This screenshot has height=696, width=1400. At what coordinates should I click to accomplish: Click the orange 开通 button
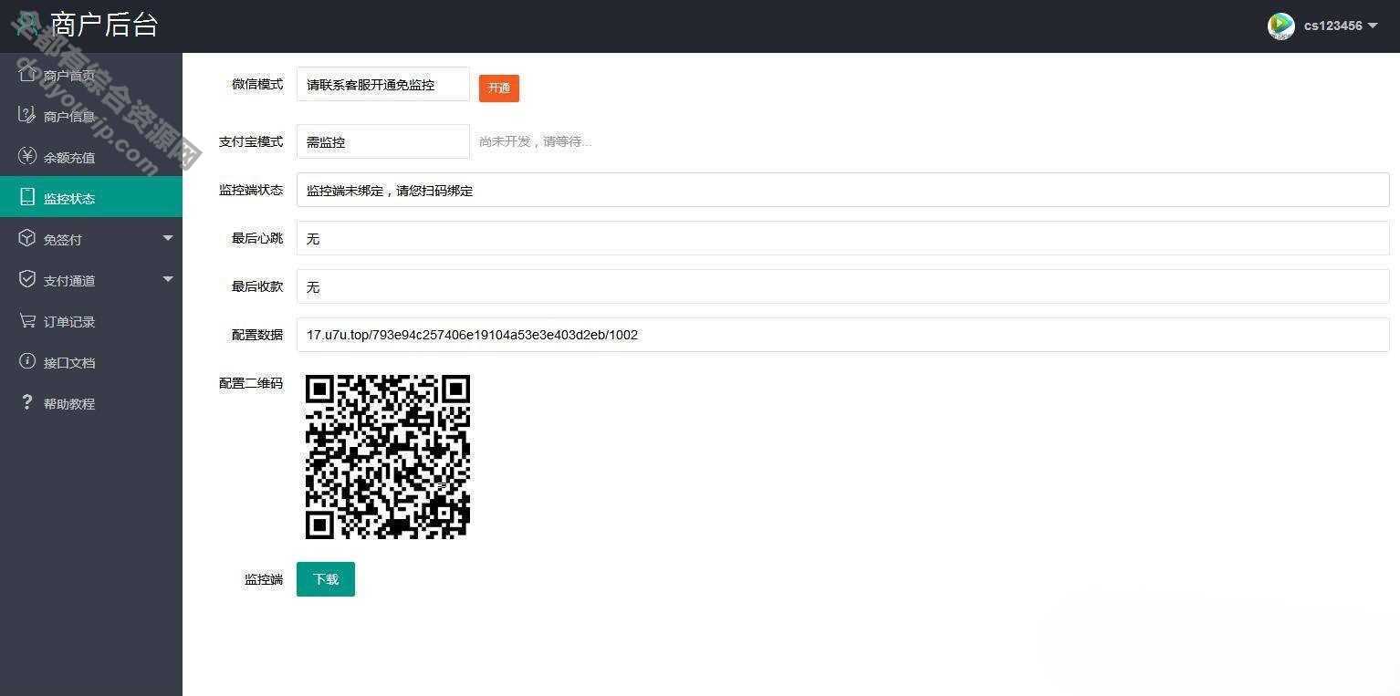(x=499, y=88)
